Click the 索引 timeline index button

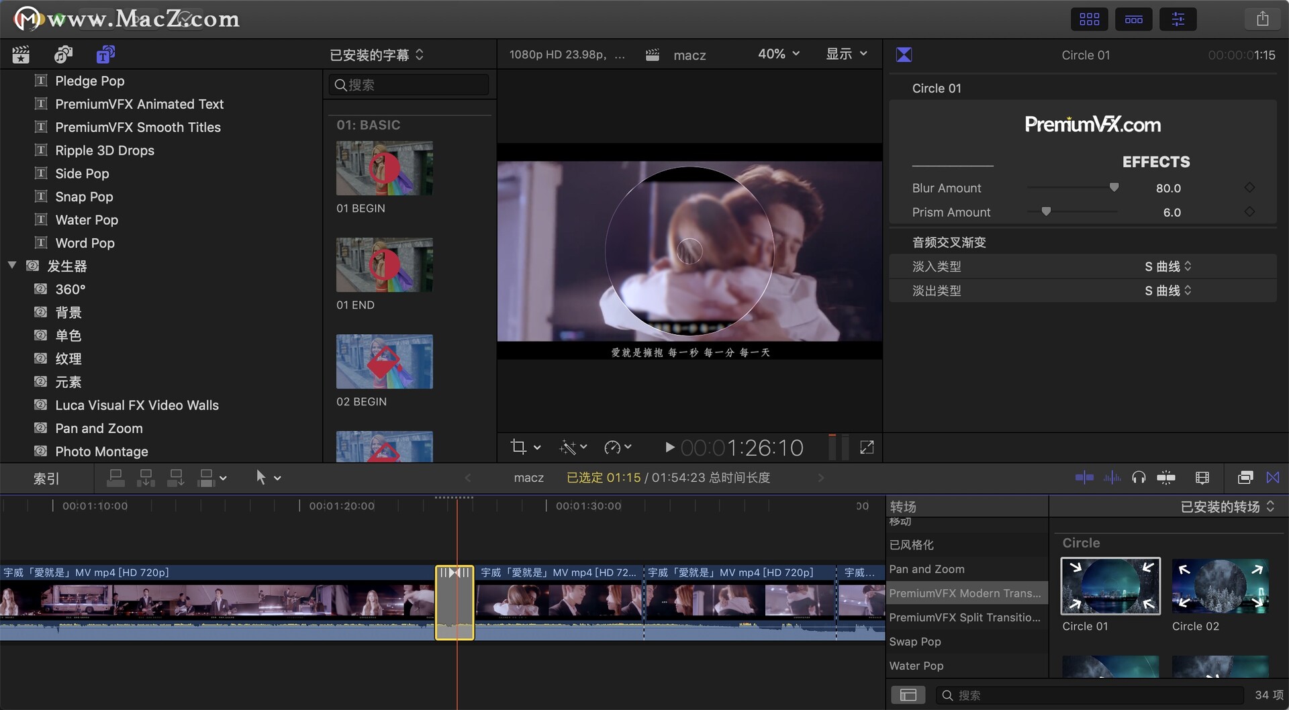click(x=46, y=478)
